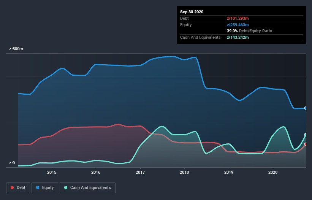Click the zł0 y-axis label
The width and height of the screenshot is (312, 200).
tap(12, 163)
